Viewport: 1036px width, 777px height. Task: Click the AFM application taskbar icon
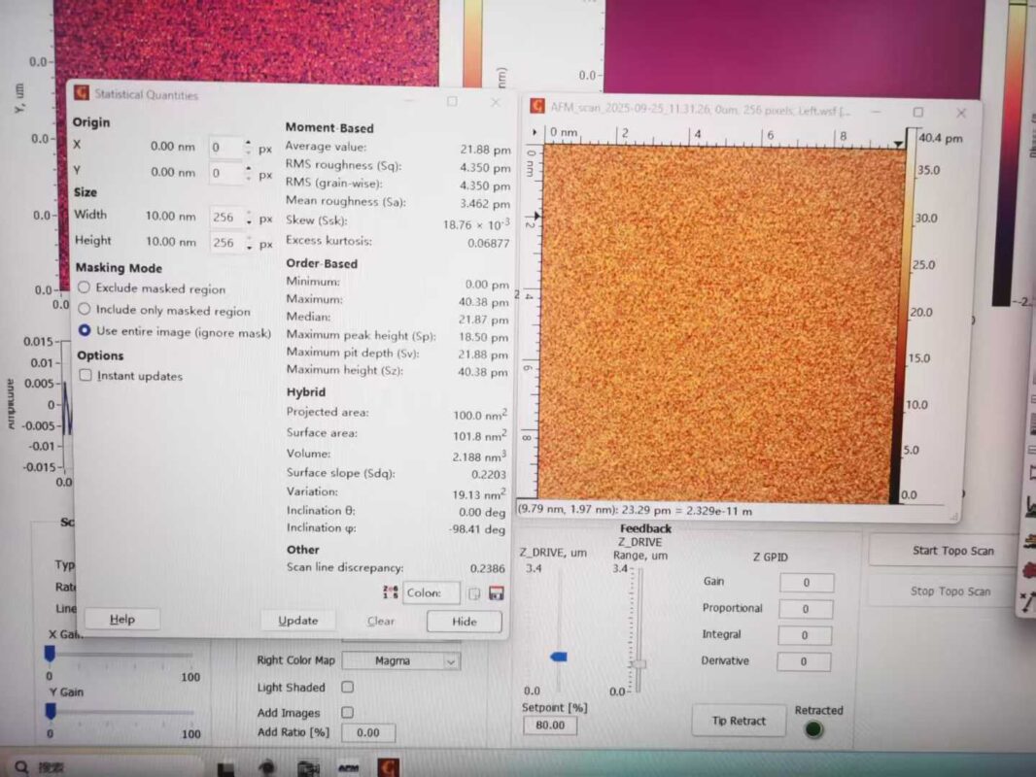[x=348, y=767]
